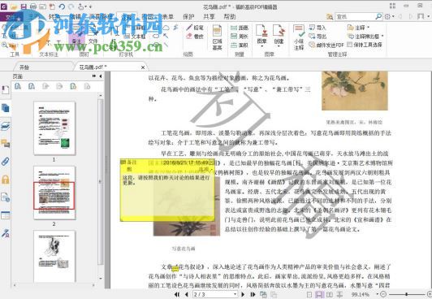Collapse the pages panel with arrow
The height and width of the screenshot is (299, 432).
pyautogui.click(x=101, y=76)
